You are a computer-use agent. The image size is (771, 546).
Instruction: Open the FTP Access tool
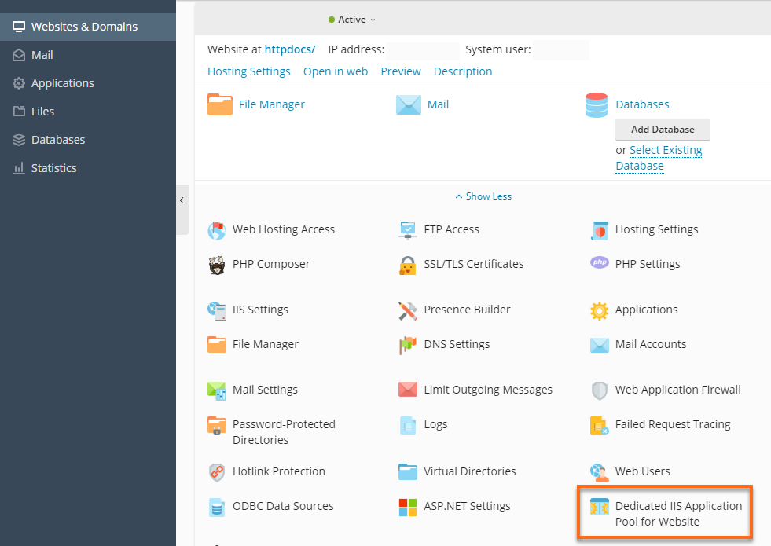(452, 229)
